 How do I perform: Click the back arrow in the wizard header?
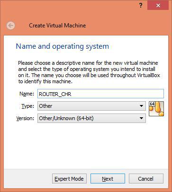pos(11,26)
